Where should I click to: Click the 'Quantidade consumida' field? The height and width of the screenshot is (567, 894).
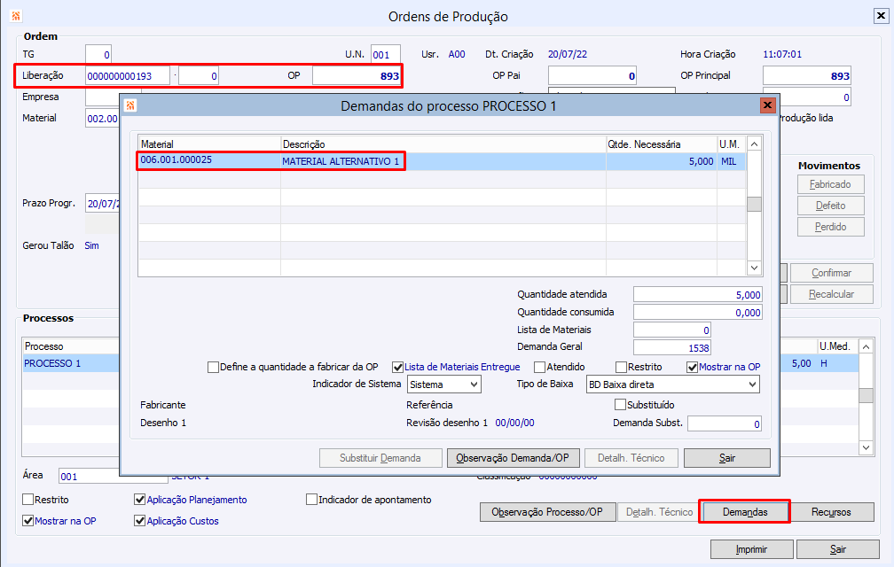click(697, 313)
